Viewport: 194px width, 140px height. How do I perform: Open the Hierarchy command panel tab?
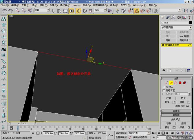pyautogui.click(x=173, y=17)
